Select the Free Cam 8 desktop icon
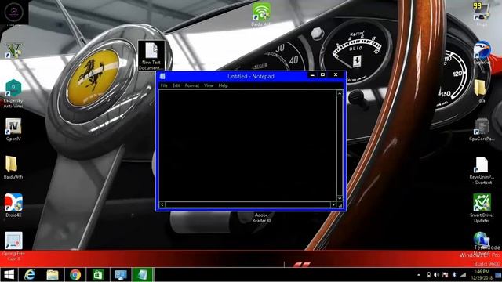Screen dimensions: 502x282 pyautogui.click(x=13, y=245)
